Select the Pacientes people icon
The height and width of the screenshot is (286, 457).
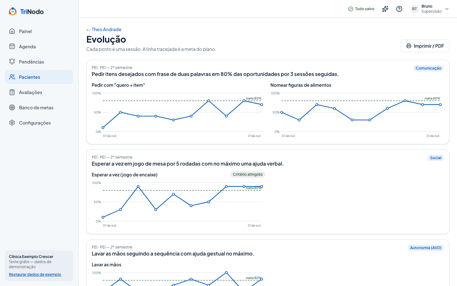tap(12, 77)
